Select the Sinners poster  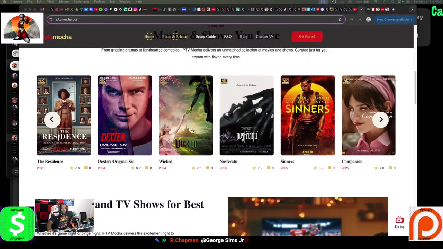pos(308,116)
